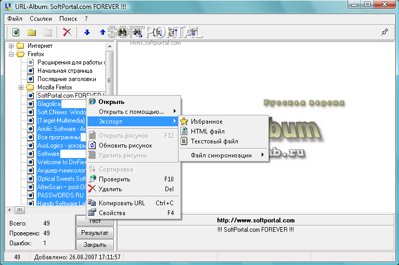Select the Последние заголовки tree item
The image size is (399, 265).
pos(67,79)
